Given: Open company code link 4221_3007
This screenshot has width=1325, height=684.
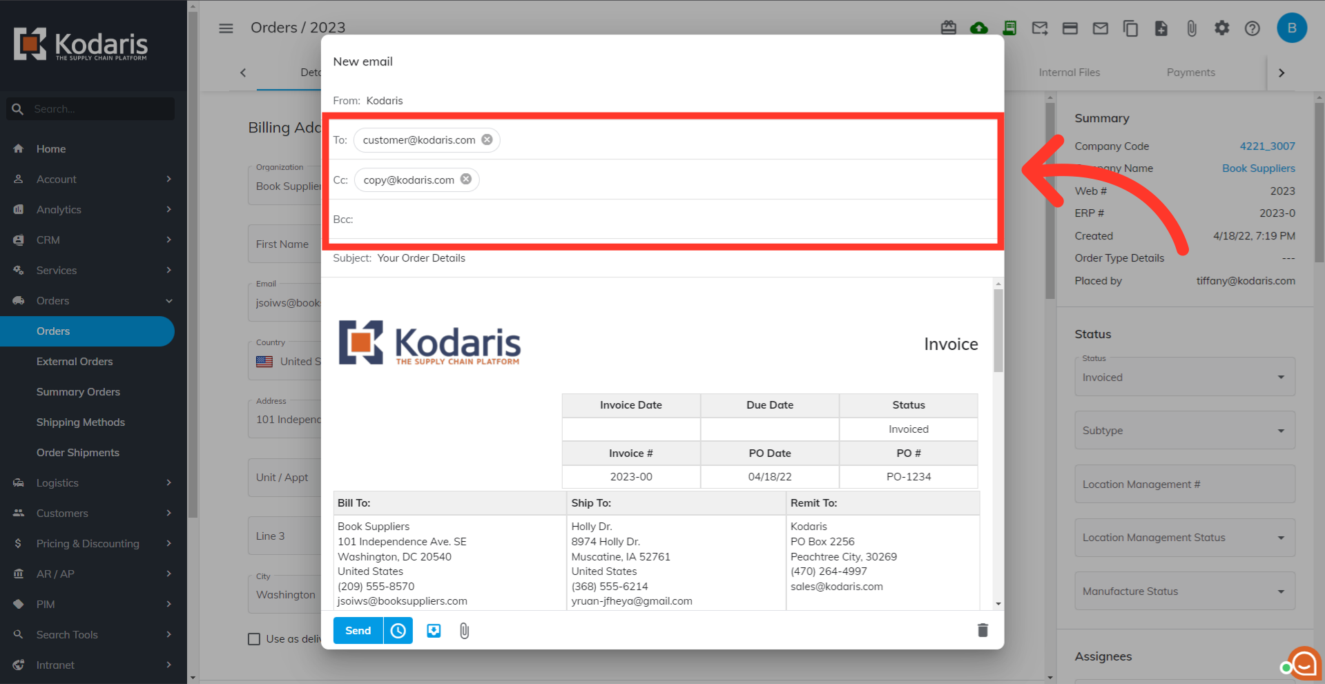Looking at the screenshot, I should point(1267,146).
